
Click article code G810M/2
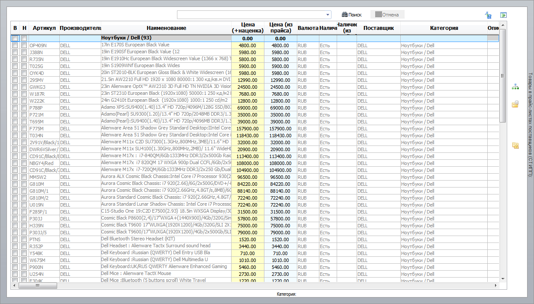pos(44,197)
